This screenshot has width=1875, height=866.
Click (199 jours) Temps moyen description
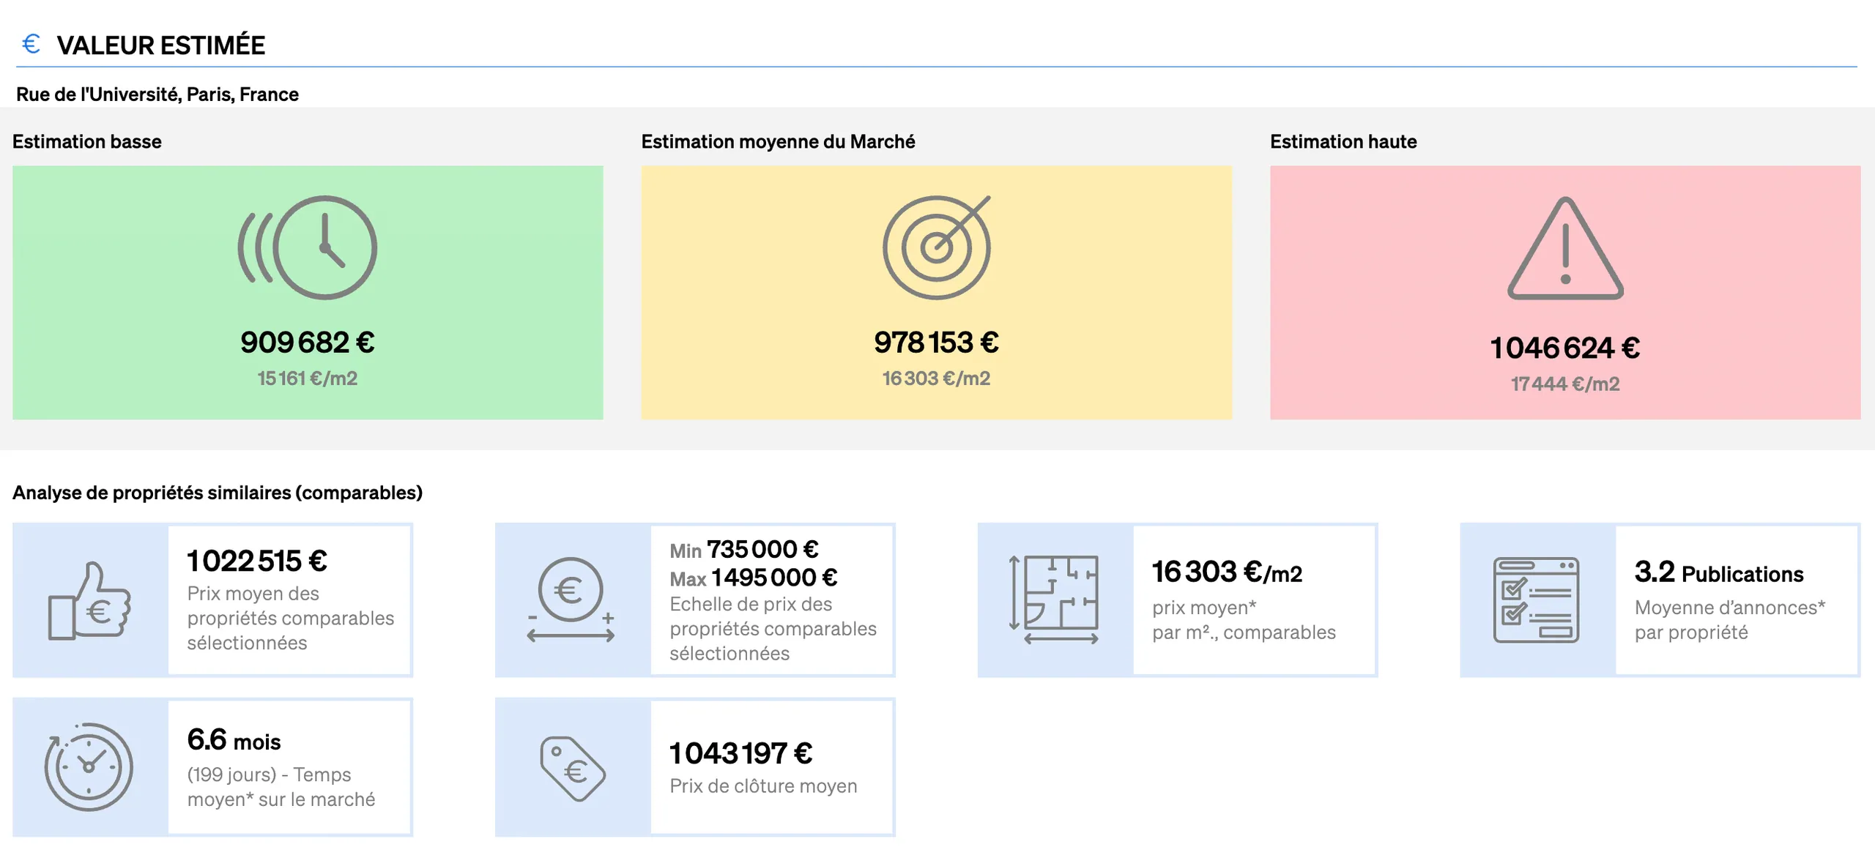pos(281,787)
